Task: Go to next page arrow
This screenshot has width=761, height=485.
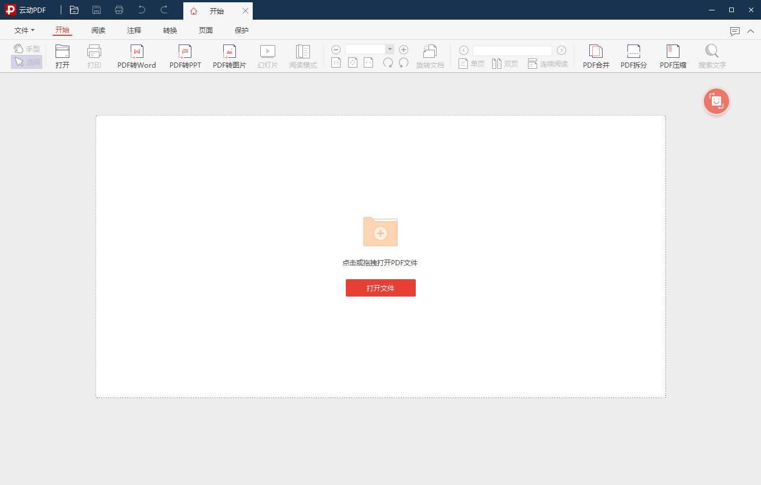Action: tap(561, 50)
